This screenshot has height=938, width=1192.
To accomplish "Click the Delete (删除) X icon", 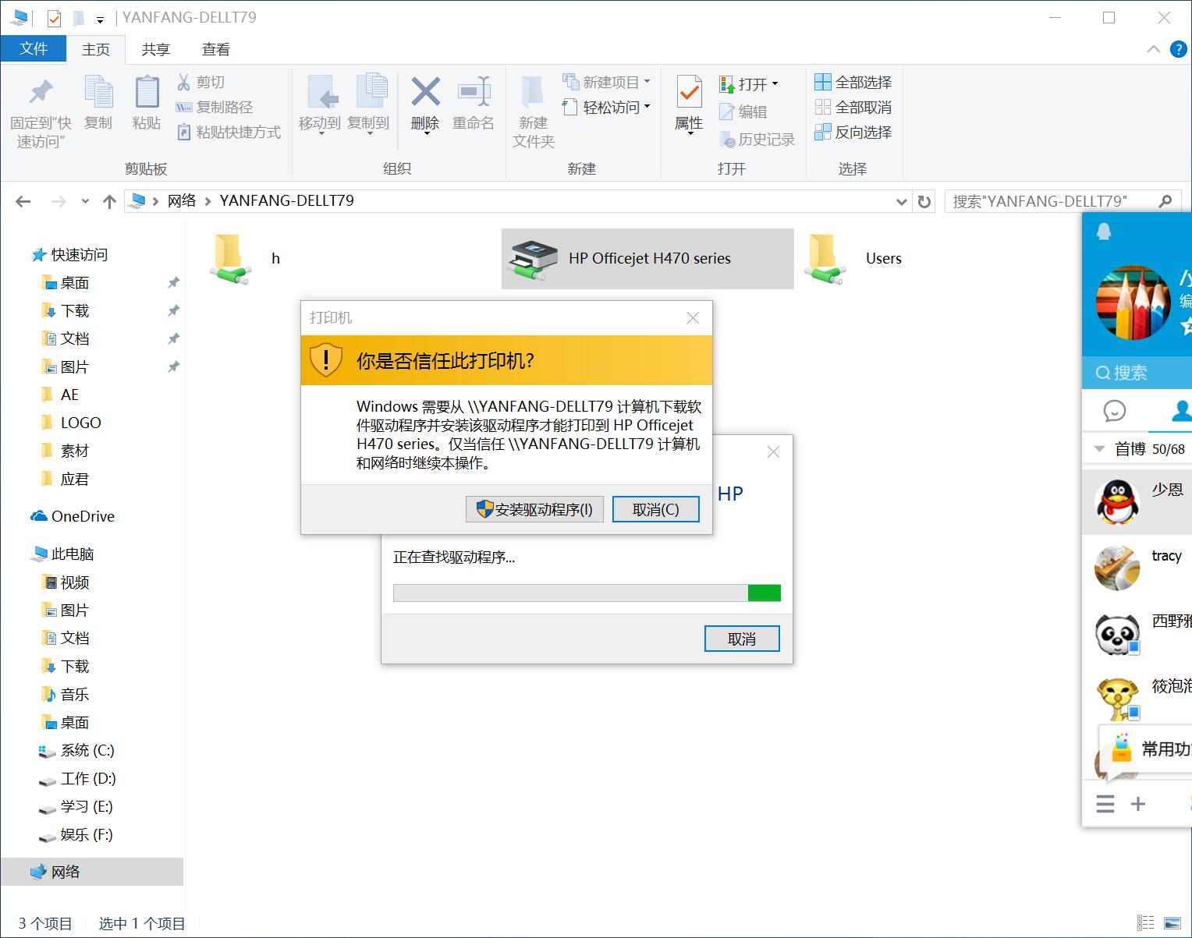I will (x=426, y=92).
